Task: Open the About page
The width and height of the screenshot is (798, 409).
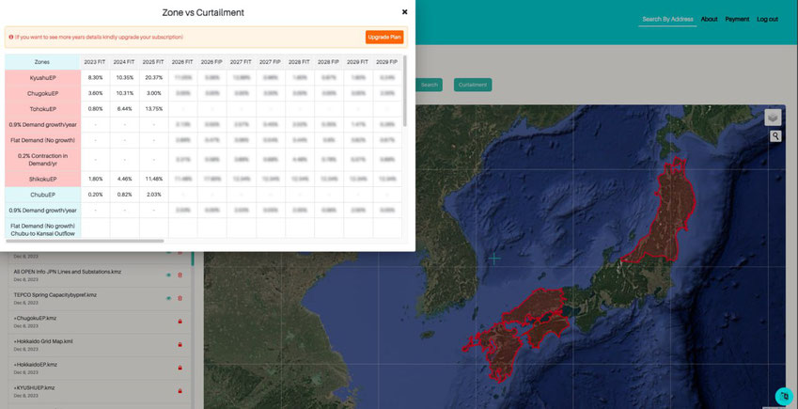Action: tap(709, 20)
